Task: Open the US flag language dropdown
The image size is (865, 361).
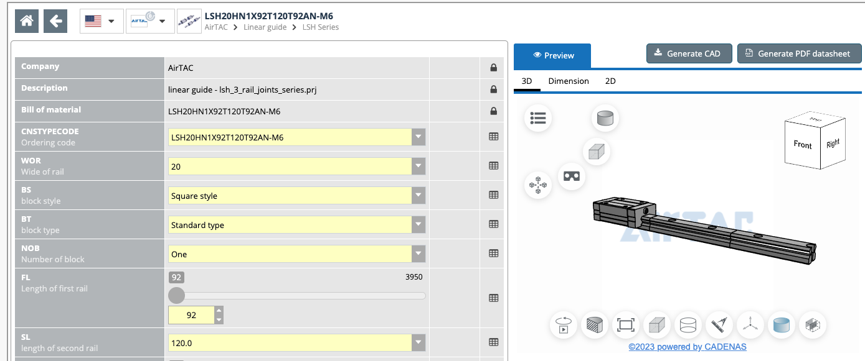Action: coord(101,21)
